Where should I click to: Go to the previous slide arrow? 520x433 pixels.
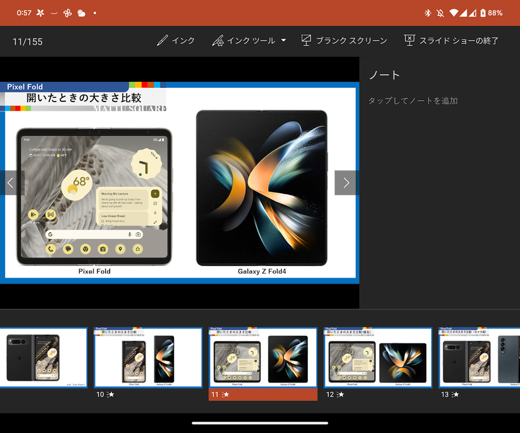click(x=11, y=183)
